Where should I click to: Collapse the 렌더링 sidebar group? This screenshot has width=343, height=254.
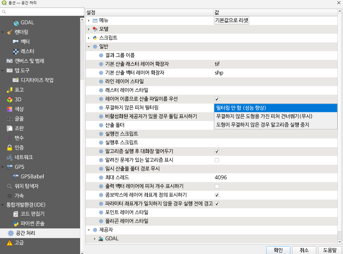(2, 32)
